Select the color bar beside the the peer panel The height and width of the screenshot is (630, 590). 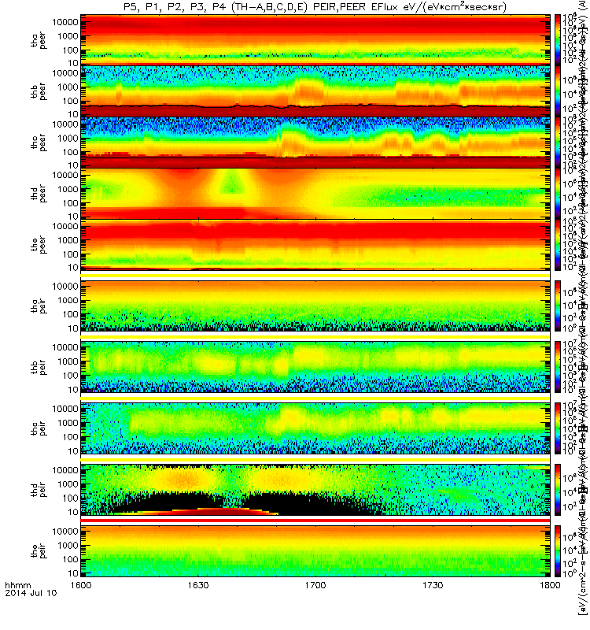[x=558, y=244]
